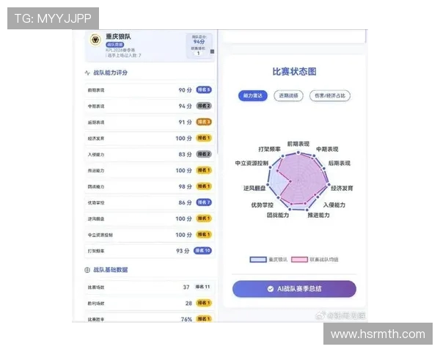Click the 入侵能力 radar chart label
440x352 pixels.
point(334,205)
